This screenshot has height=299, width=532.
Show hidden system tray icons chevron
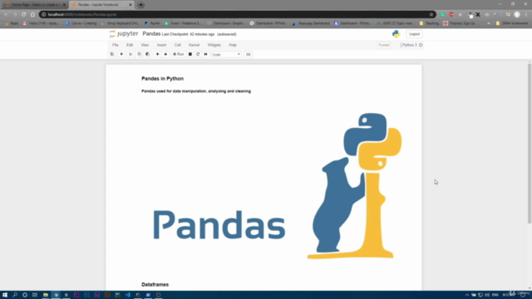(467, 295)
